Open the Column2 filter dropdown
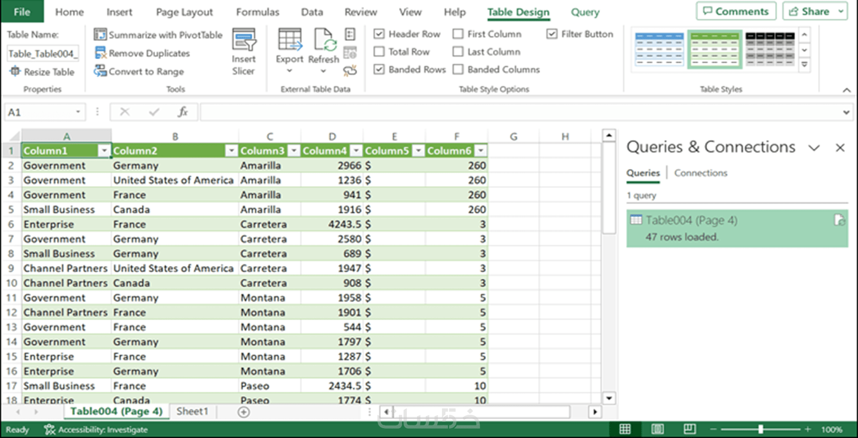The height and width of the screenshot is (438, 858). (x=232, y=151)
